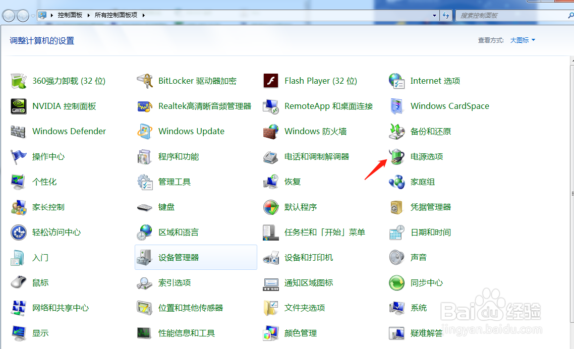This screenshot has width=574, height=349.
Task: Open the Windows Defender wall icon
Action: tap(18, 132)
